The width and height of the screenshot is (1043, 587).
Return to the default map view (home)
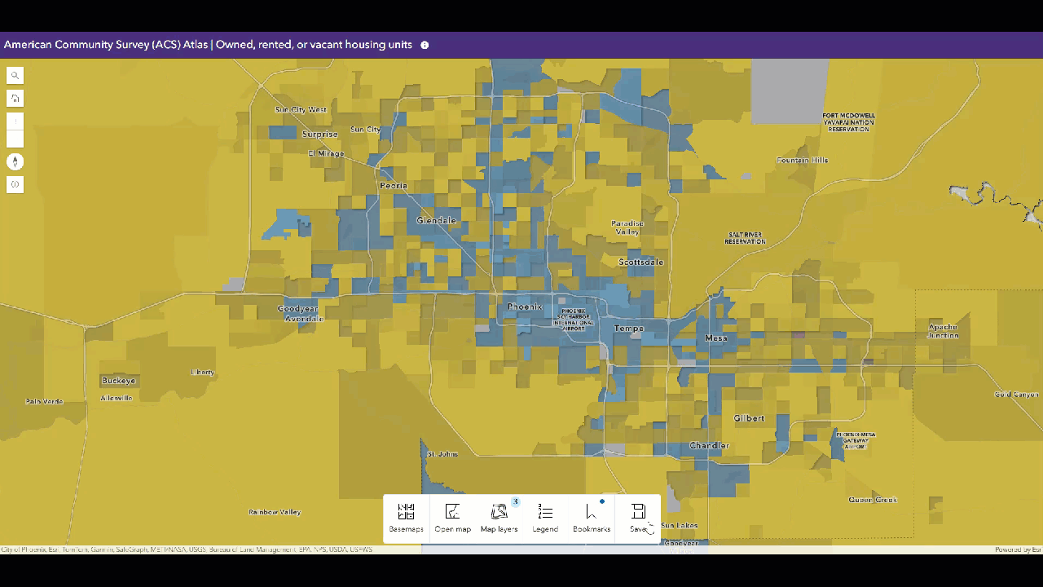tap(15, 99)
